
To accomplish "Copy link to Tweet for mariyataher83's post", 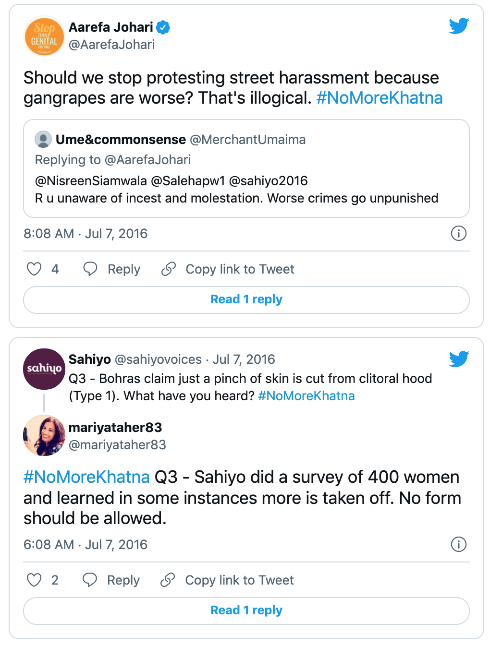I will [227, 580].
